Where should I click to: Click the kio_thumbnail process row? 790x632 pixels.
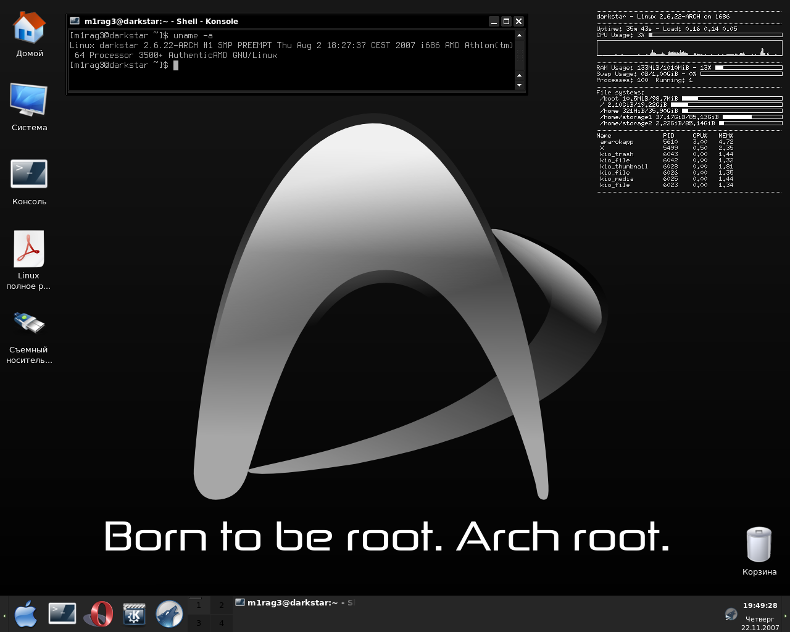point(667,167)
